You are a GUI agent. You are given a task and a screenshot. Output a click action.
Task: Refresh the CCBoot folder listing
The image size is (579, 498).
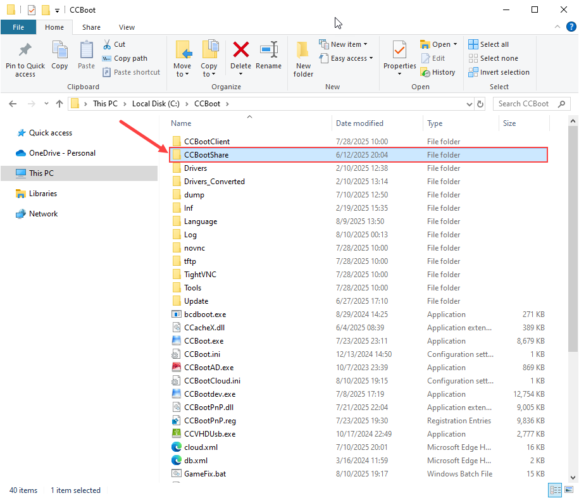480,104
